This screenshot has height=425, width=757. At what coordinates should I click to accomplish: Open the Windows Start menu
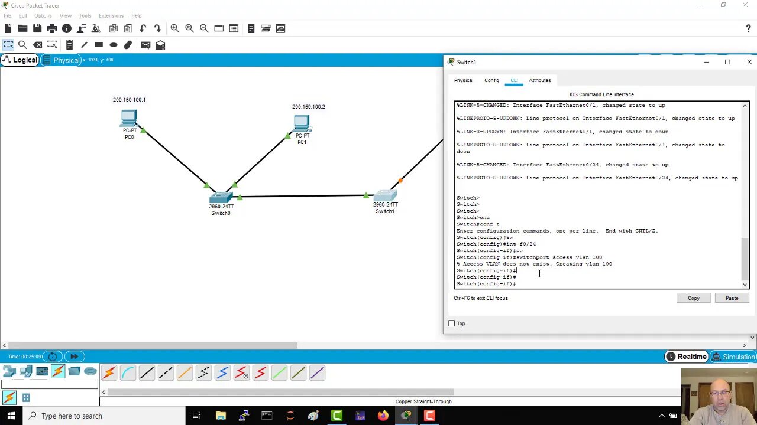11,416
